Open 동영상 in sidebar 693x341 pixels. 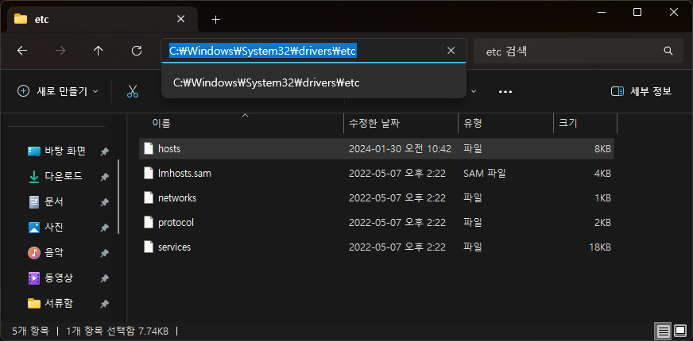click(x=50, y=278)
